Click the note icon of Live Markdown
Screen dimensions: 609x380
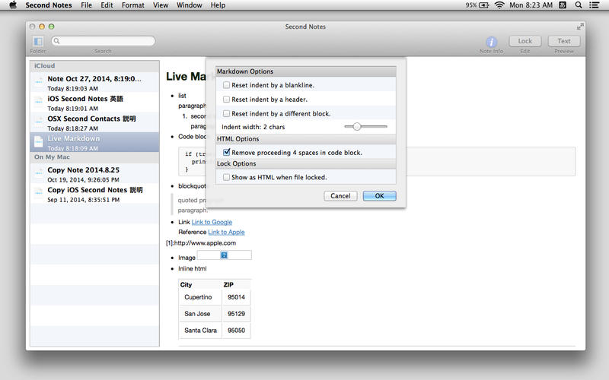pyautogui.click(x=39, y=141)
